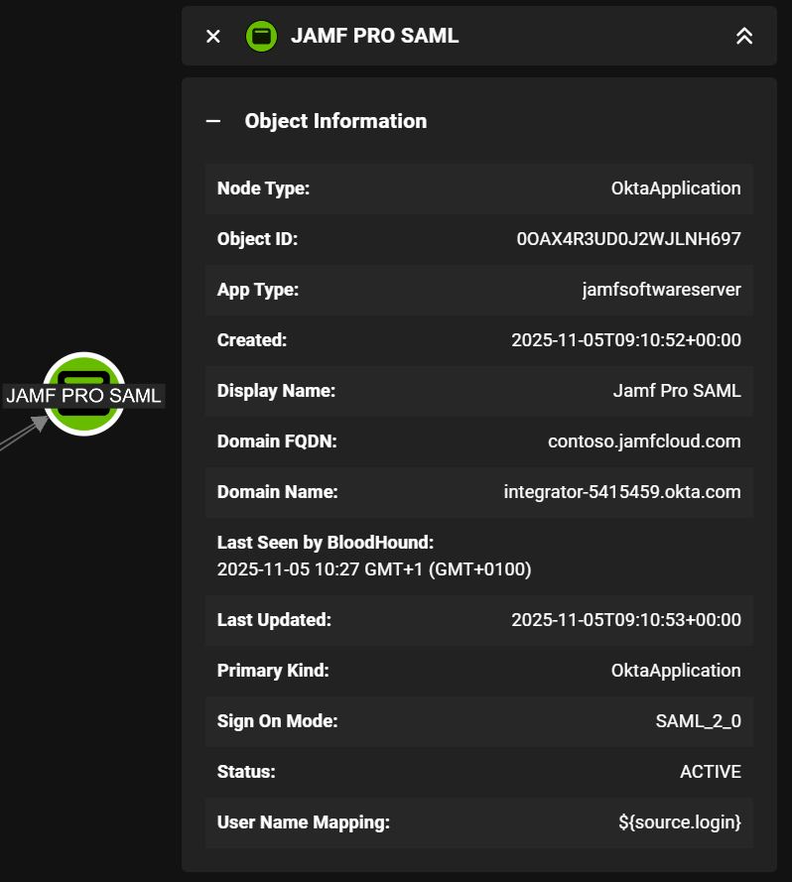Click the User Name Mapping label
This screenshot has width=792, height=882.
[x=304, y=822]
